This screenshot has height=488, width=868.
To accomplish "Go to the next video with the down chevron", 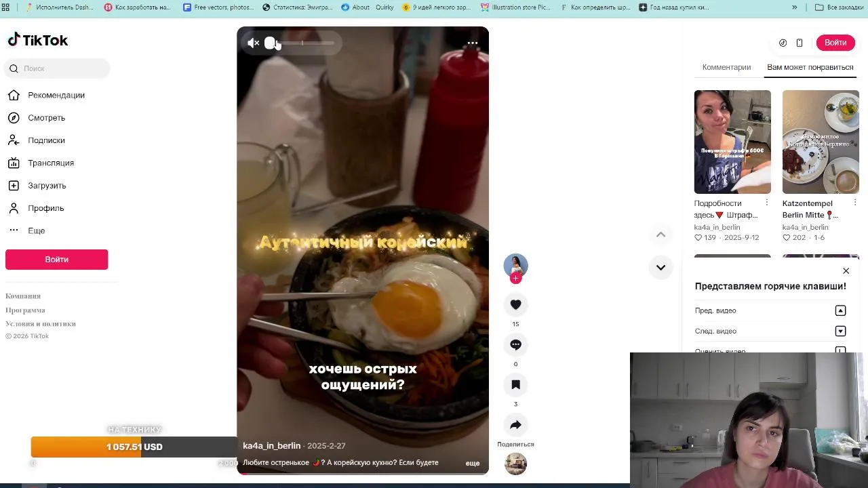I will click(660, 267).
